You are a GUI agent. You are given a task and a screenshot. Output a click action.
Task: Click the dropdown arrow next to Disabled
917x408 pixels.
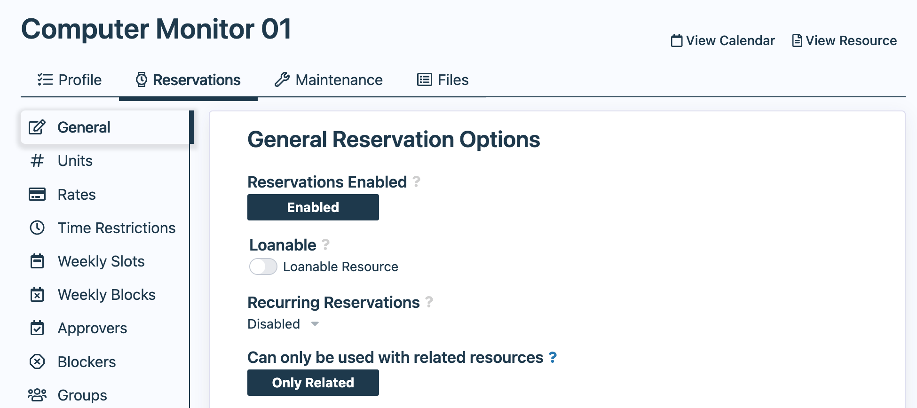point(315,324)
